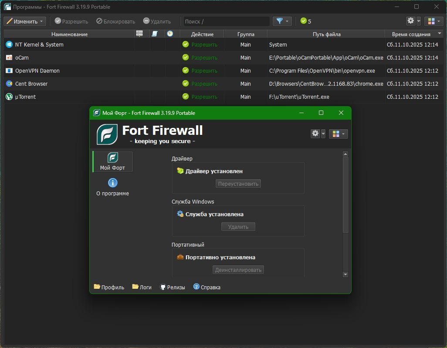The height and width of the screenshot is (348, 447).
Task: Expand the filter dropdown arrow
Action: [x=287, y=21]
